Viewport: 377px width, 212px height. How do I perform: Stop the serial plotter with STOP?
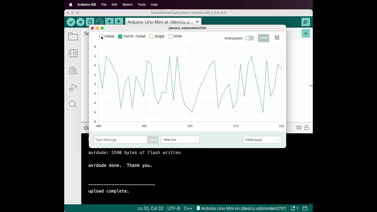(x=264, y=38)
